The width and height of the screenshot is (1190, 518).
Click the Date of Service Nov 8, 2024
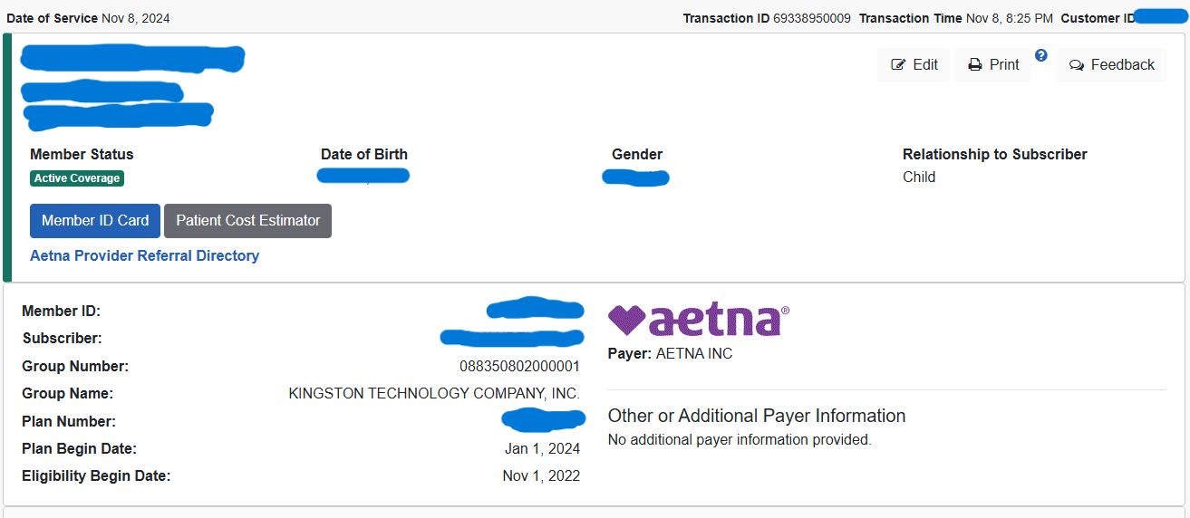click(x=135, y=18)
